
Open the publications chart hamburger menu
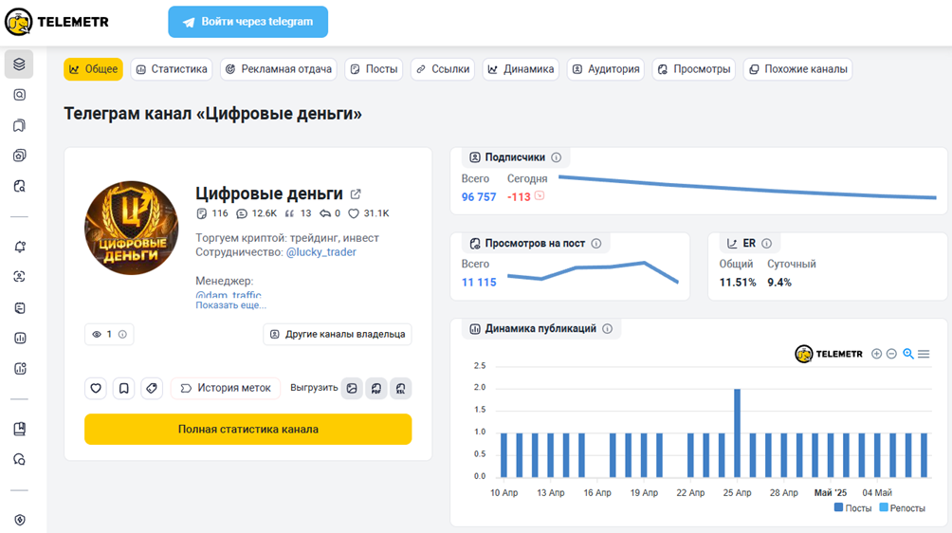tap(924, 354)
